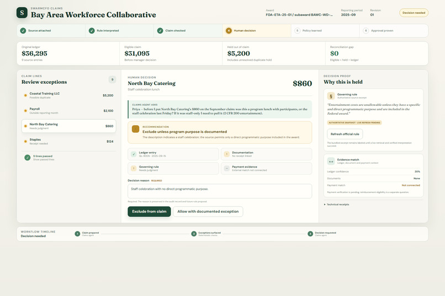
Task: Click the Documents None value
Action: [417, 179]
